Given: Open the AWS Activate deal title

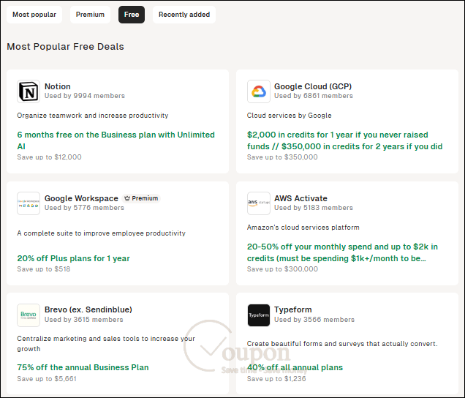Looking at the screenshot, I should tap(300, 198).
